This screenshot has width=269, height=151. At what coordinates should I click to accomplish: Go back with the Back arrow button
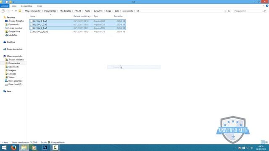point(3,11)
